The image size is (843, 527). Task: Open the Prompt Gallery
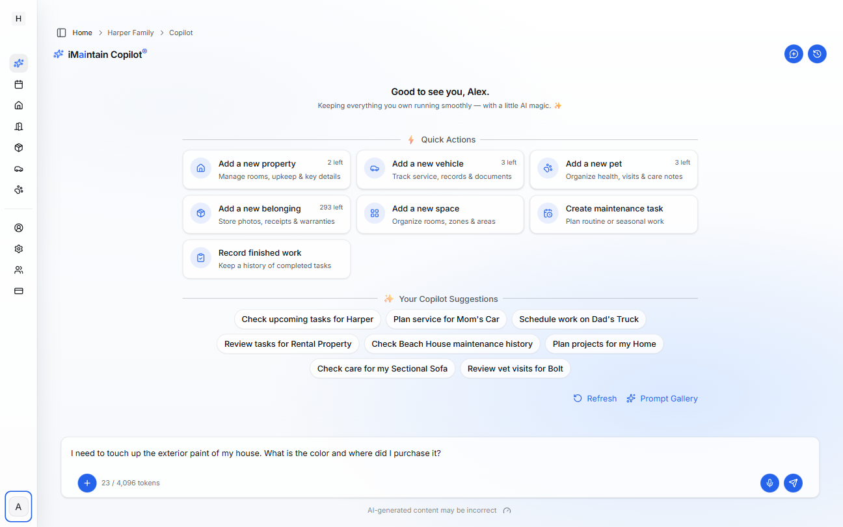click(669, 398)
